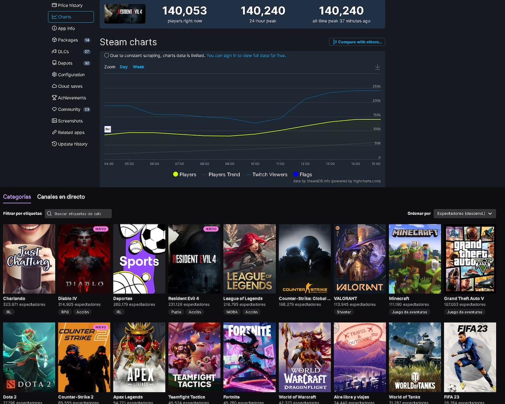Open the Counter-Strike 2 category cover
Screen dimensions: 505x404
pos(84,357)
